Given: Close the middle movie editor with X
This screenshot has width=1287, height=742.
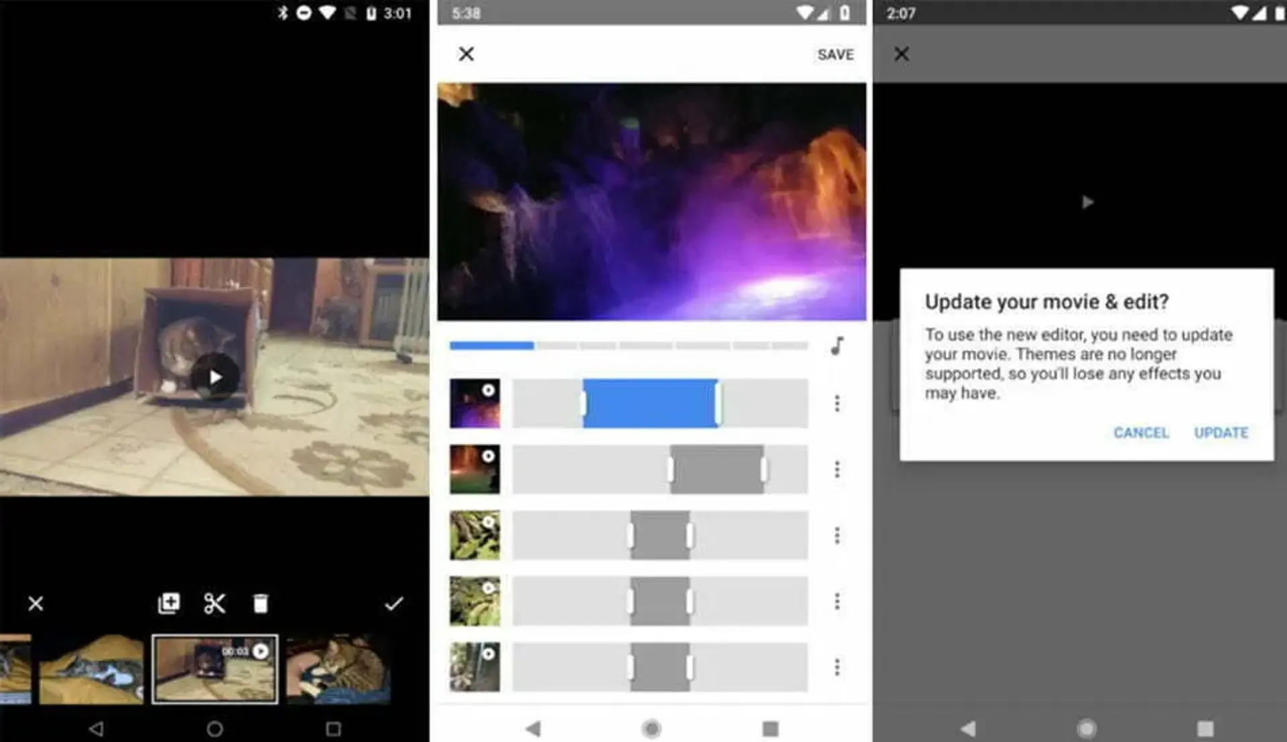Looking at the screenshot, I should coord(467,54).
